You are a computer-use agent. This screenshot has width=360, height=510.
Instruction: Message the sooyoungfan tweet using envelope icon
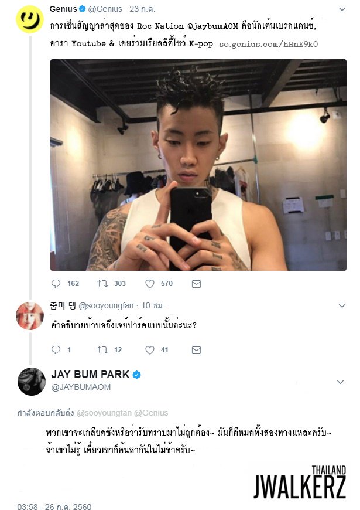click(196, 351)
